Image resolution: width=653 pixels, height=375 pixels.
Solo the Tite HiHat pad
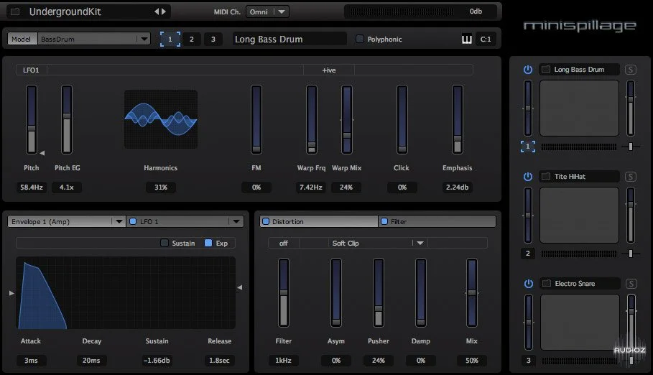(631, 177)
